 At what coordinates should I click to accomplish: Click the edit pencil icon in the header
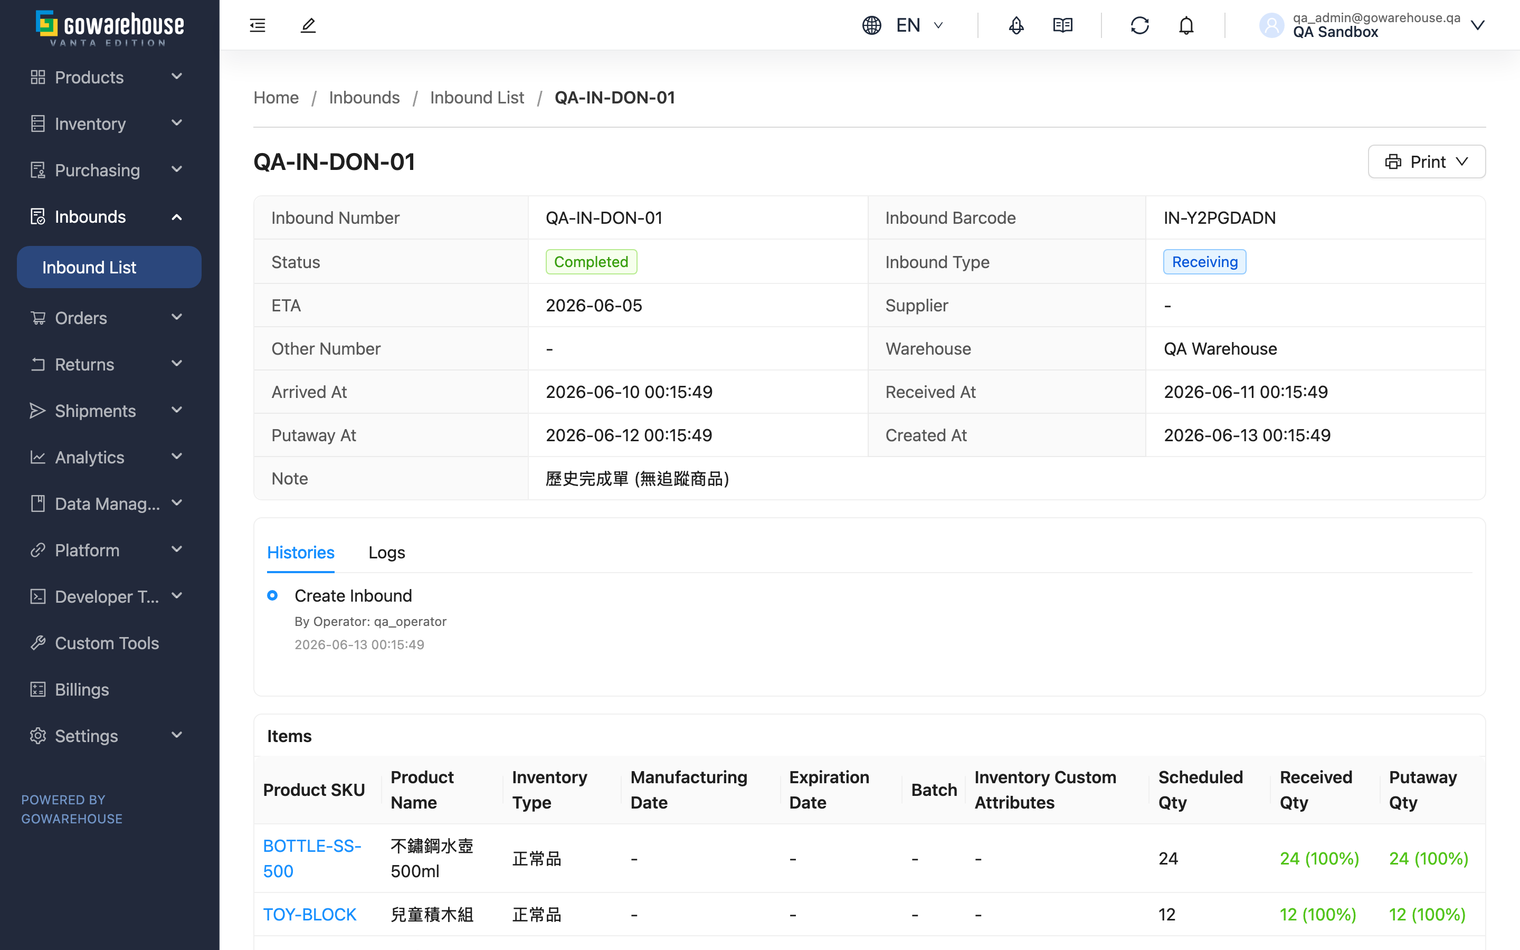(x=308, y=25)
